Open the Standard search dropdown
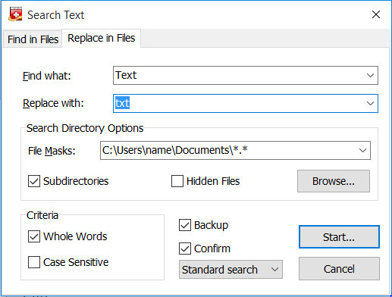The image size is (392, 297). pyautogui.click(x=230, y=270)
